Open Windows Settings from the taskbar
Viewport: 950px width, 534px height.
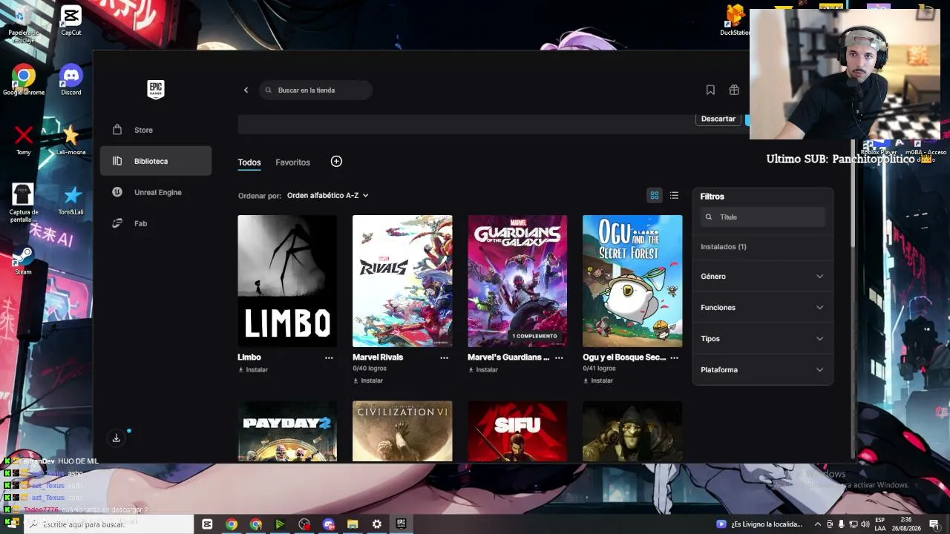tap(377, 524)
